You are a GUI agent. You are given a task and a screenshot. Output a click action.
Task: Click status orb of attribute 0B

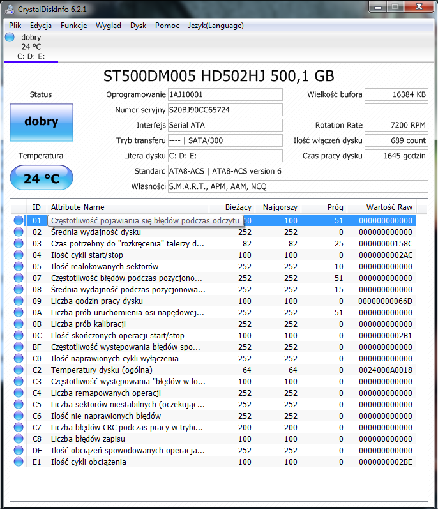19,324
